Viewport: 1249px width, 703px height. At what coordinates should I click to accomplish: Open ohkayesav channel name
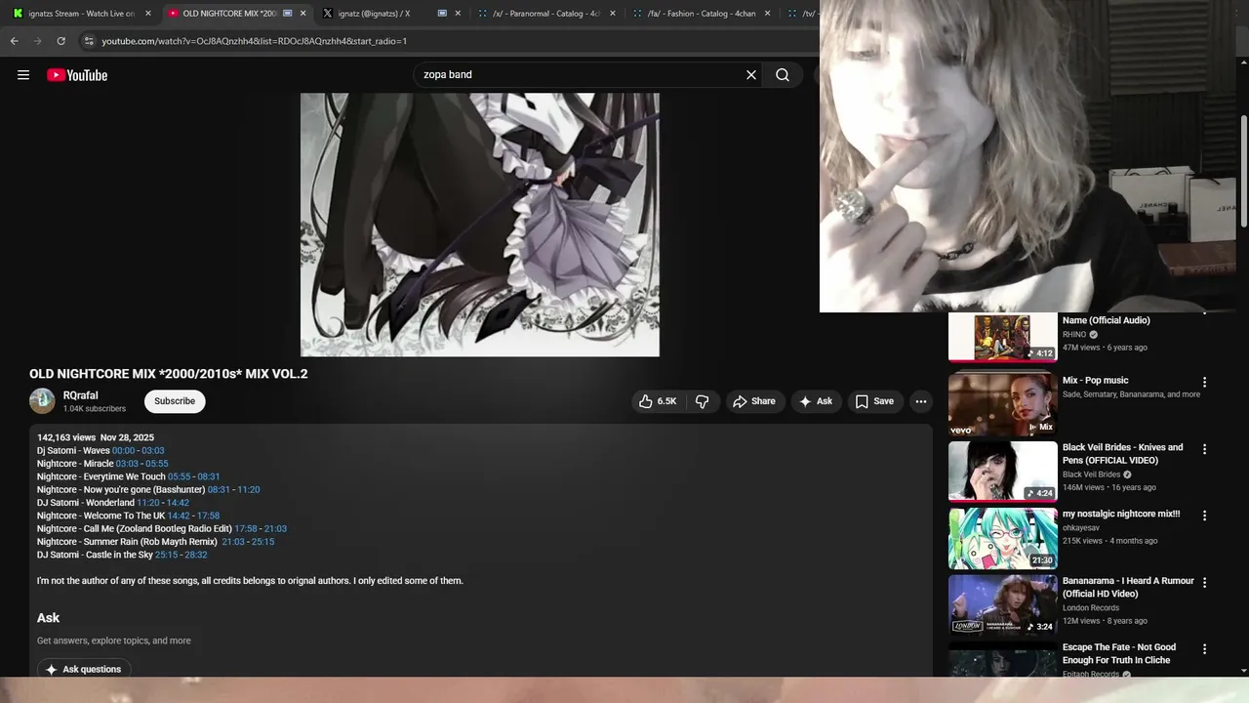1083,527
